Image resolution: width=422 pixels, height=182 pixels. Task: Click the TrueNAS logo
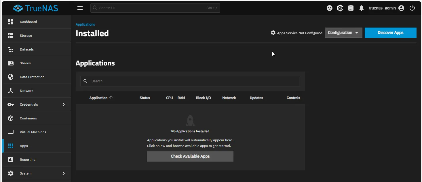[36, 8]
